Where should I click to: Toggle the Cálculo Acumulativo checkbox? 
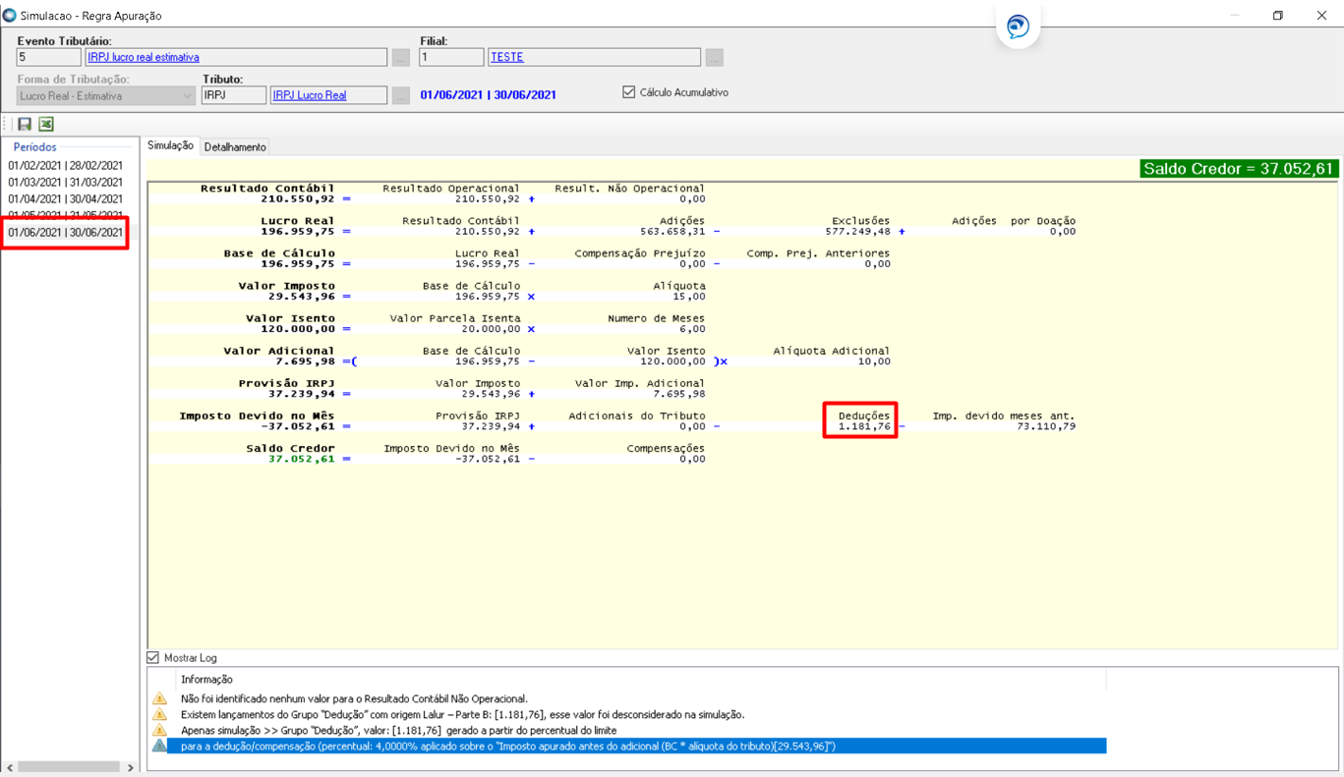(x=629, y=92)
